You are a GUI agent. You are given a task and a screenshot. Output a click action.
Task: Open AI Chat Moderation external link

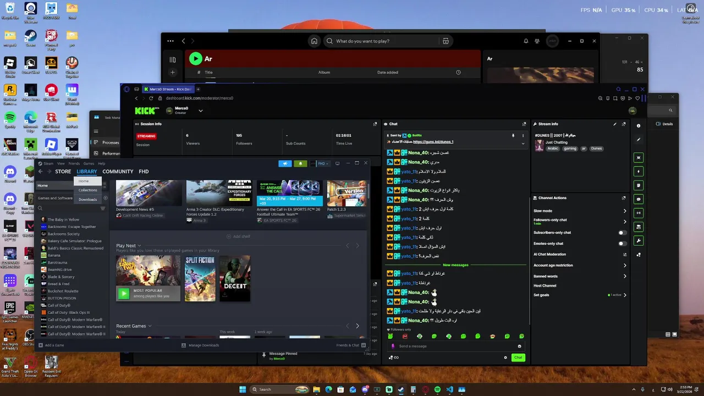[625, 255]
